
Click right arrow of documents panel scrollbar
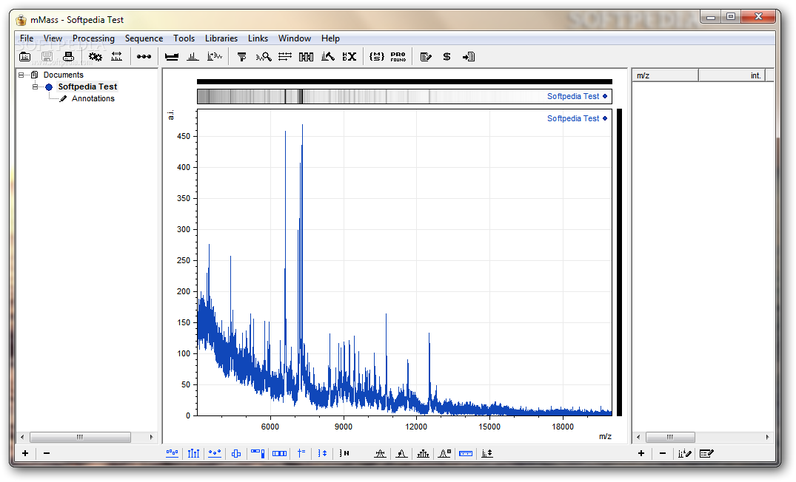151,437
